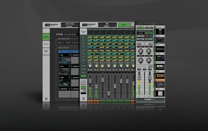
Task: Open the 1-2 channel dropdown in StudioRack
Action: coord(141,36)
